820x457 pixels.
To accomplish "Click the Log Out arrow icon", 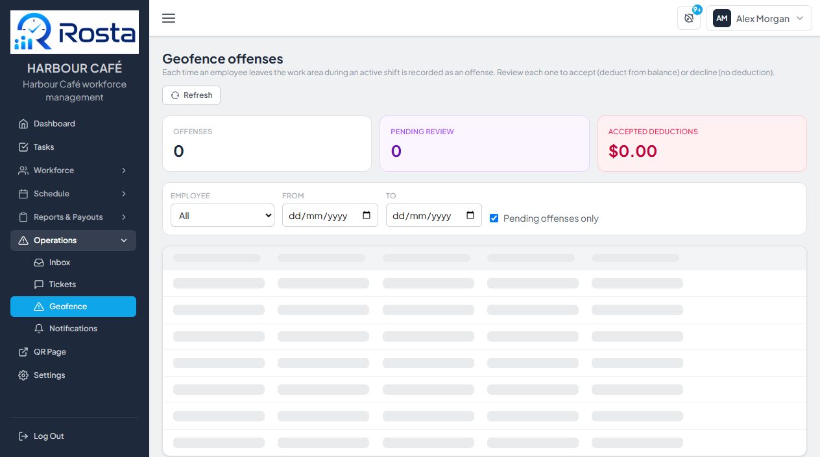I will (23, 436).
